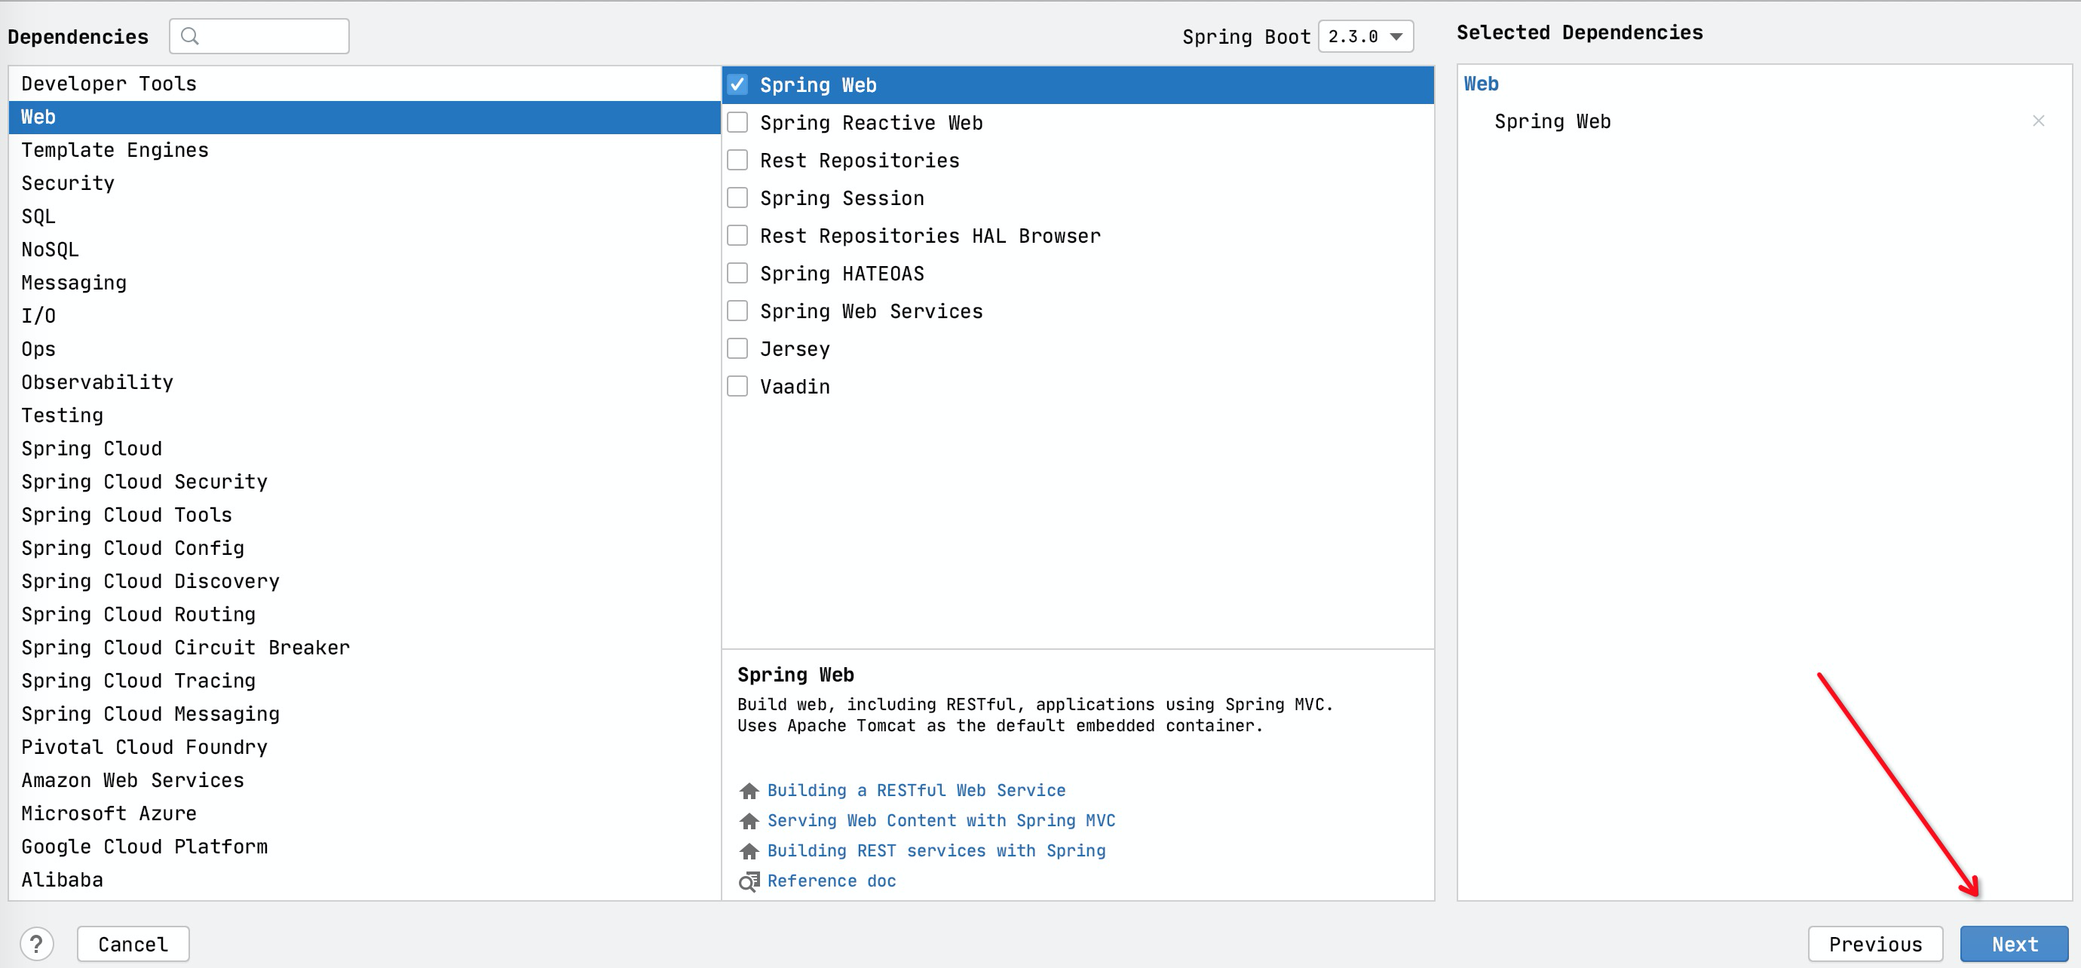This screenshot has width=2081, height=968.
Task: Open the Spring Boot version dropdown
Action: pos(1365,36)
